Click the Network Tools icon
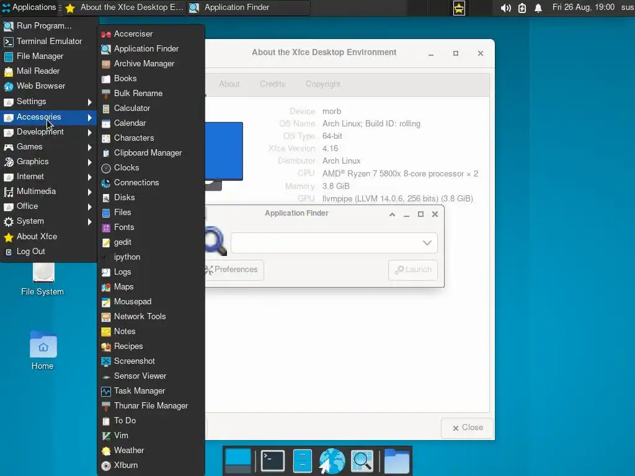The height and width of the screenshot is (476, 635). click(x=105, y=317)
